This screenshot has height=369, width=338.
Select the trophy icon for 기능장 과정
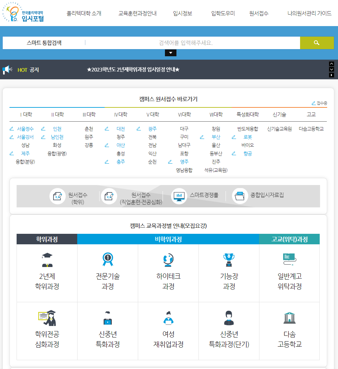pos(229,259)
